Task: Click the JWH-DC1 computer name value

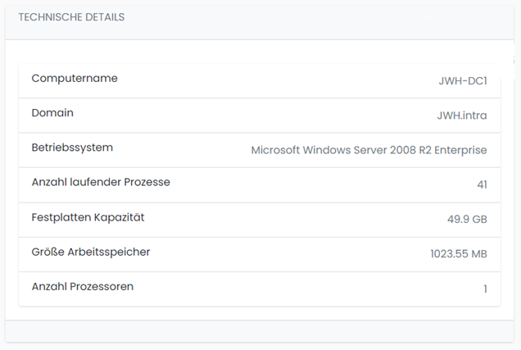Action: pos(463,81)
